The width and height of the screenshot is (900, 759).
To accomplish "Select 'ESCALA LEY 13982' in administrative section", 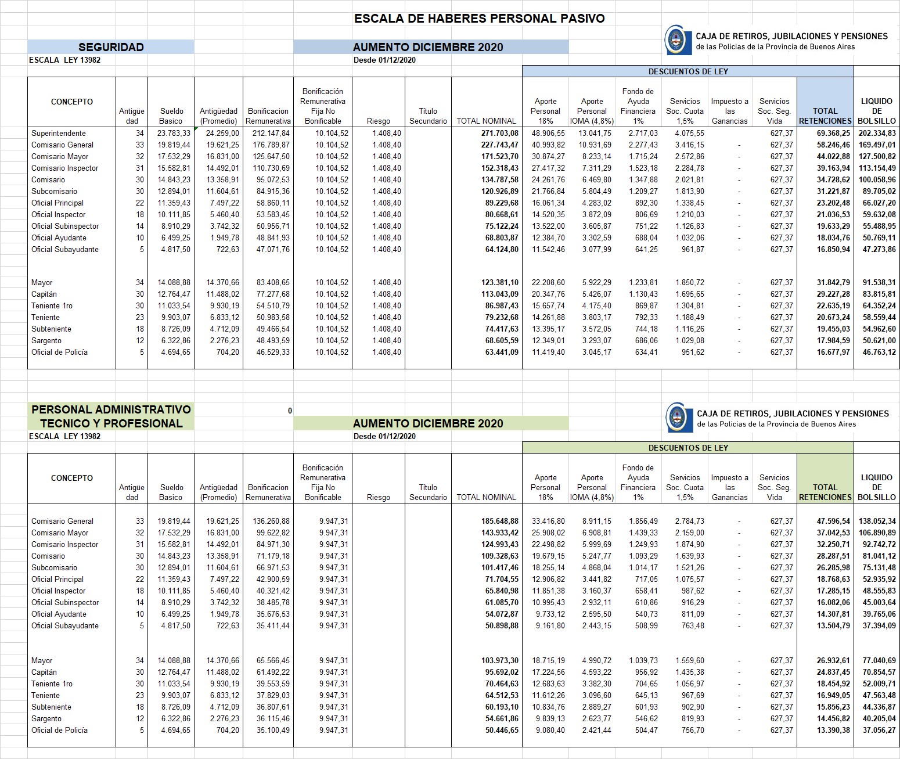I will [64, 436].
